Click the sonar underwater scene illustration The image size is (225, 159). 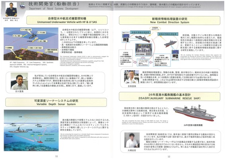[31, 130]
